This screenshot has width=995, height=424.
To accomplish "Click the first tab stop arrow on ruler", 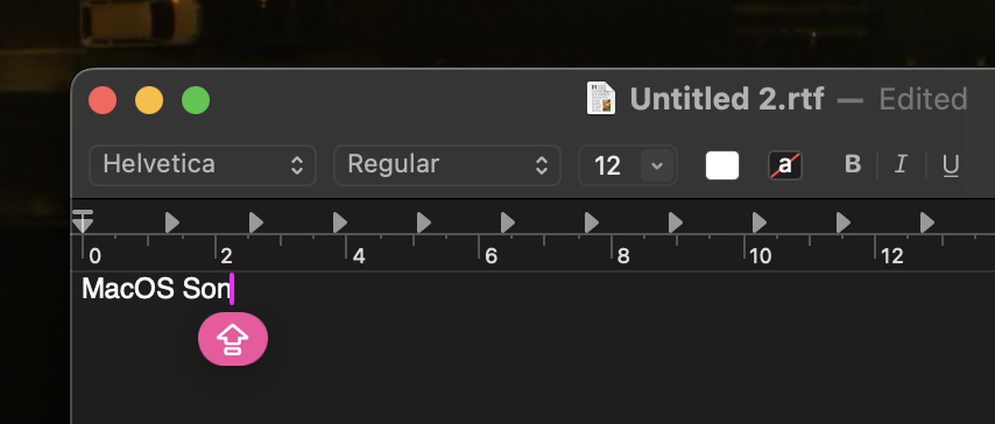I will (172, 222).
